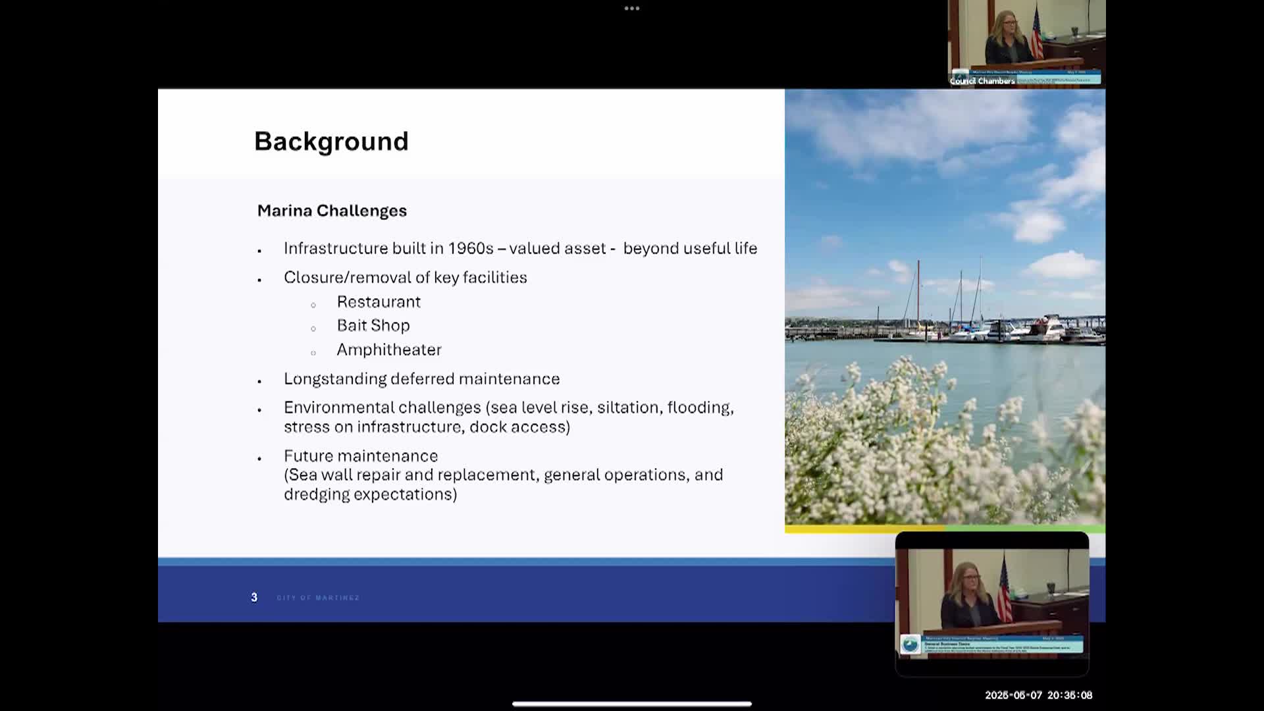
Task: Open the Council Chambers video thumbnail
Action: tap(1026, 43)
